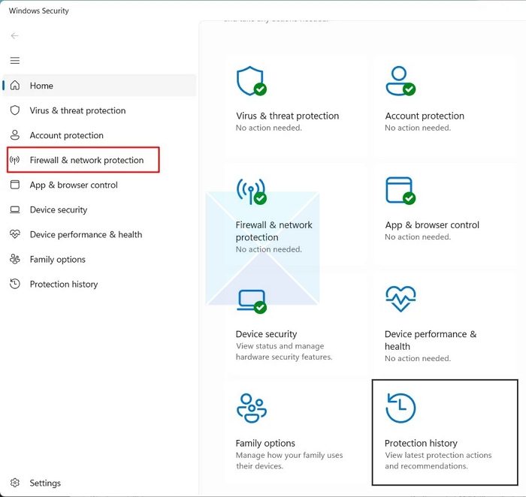Open the Device security card title
The width and height of the screenshot is (526, 497).
[x=266, y=334]
